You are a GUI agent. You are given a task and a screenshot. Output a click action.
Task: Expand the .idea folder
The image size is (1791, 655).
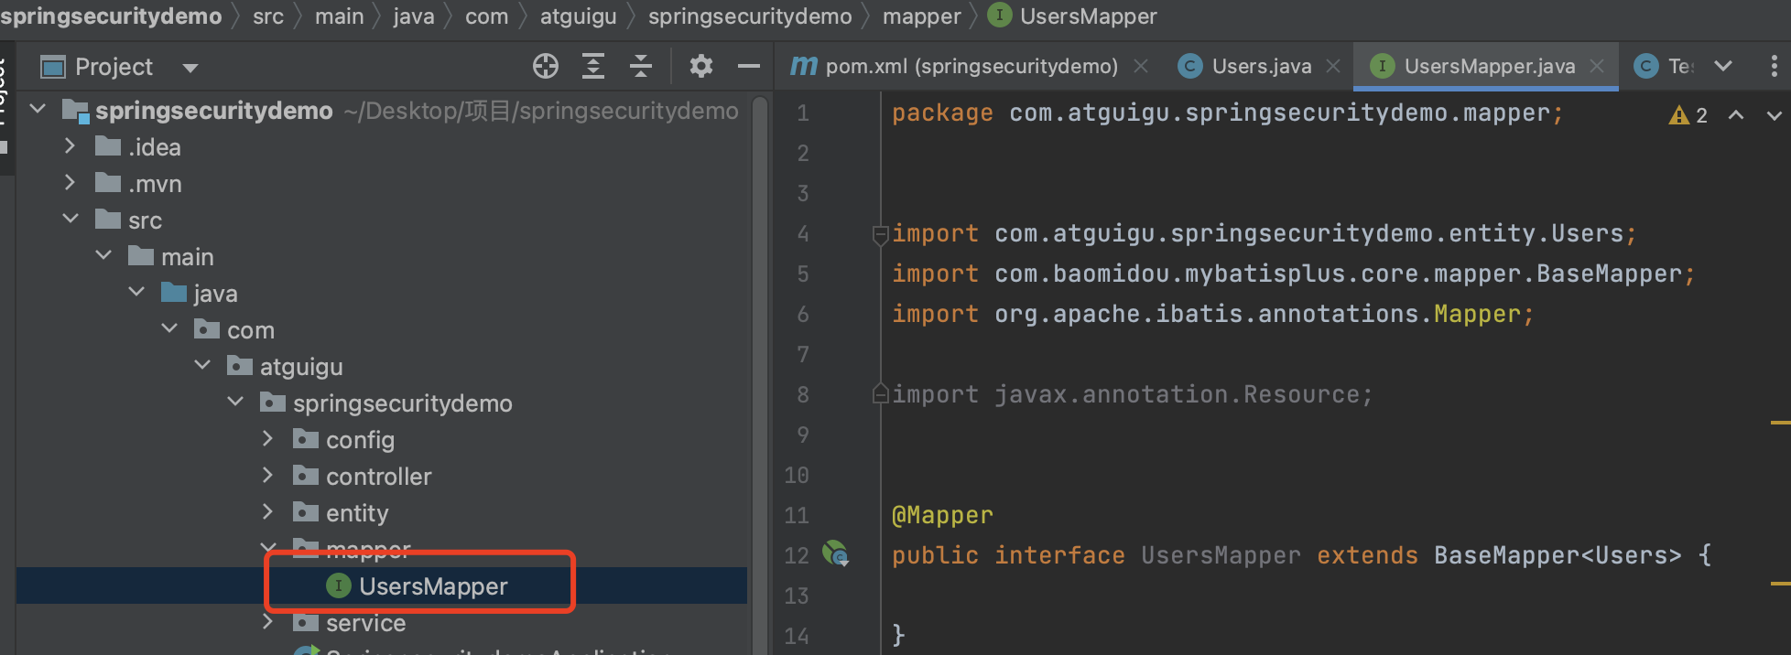pos(71,146)
